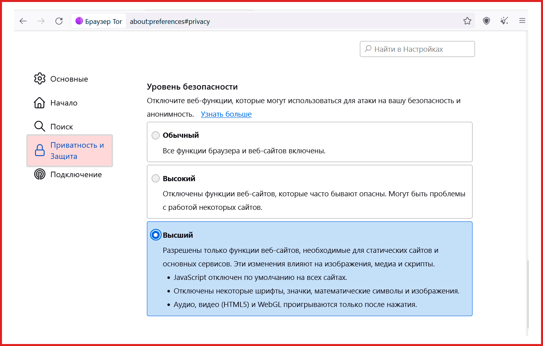543x346 pixels.
Task: Open the Поиск settings section
Action: coord(61,127)
